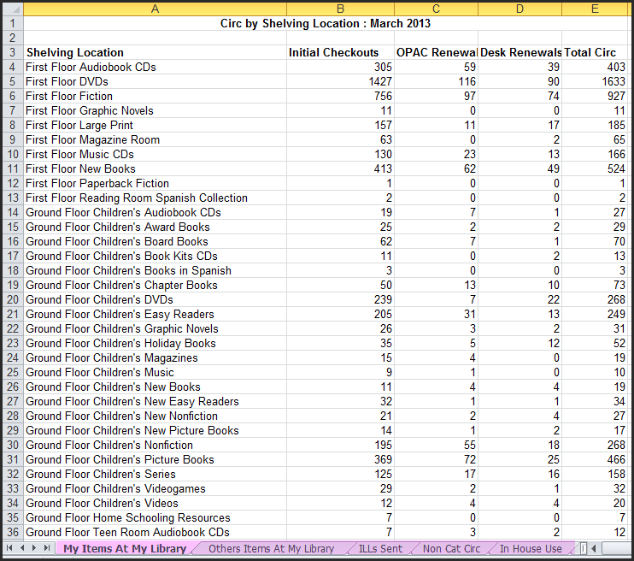
Task: Click the Shelving Location header cell
Action: pos(155,53)
